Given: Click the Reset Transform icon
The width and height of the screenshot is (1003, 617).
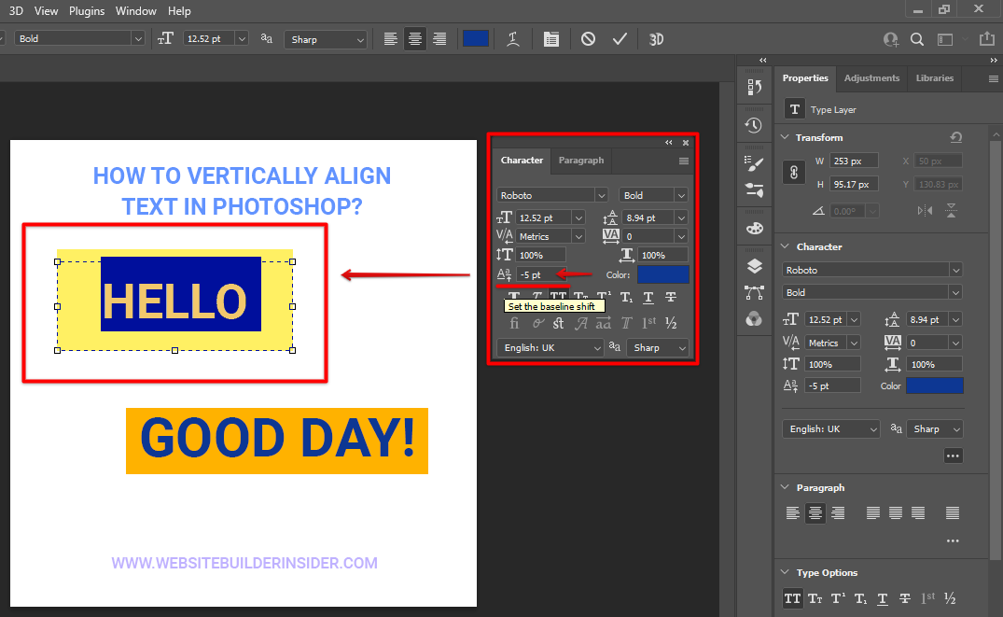Looking at the screenshot, I should pos(955,137).
